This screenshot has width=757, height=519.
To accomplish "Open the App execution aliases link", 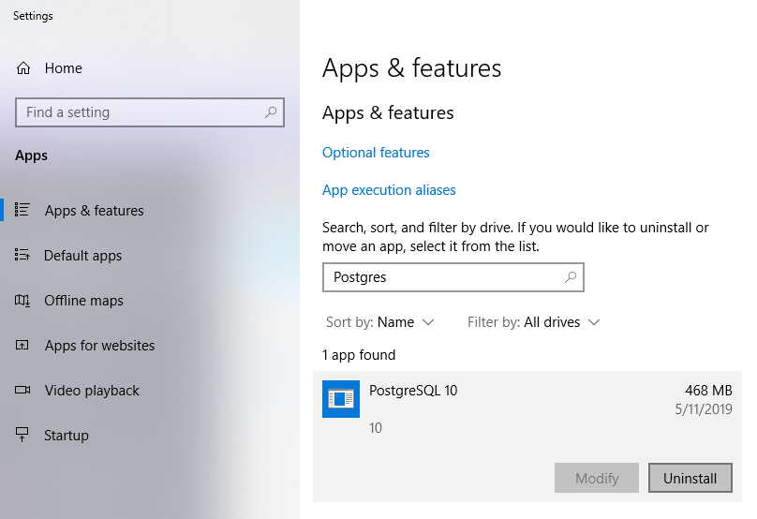I will [x=389, y=190].
